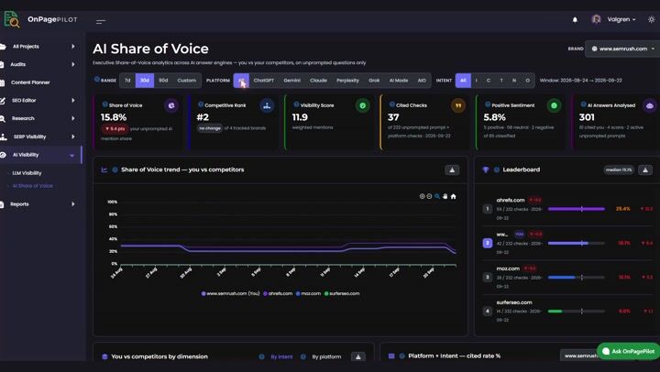The width and height of the screenshot is (660, 372).
Task: Click the Ask OnPagePilot chat button
Action: [629, 351]
